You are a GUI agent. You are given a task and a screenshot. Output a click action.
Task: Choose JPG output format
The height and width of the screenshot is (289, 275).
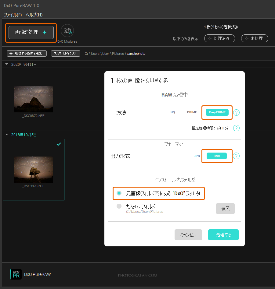pos(197,156)
